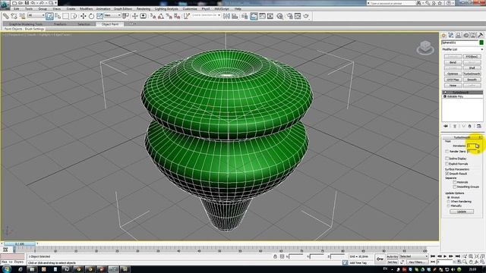Toggle the Angle Snap tool
Screen dimensions: 486x273
pos(161,16)
